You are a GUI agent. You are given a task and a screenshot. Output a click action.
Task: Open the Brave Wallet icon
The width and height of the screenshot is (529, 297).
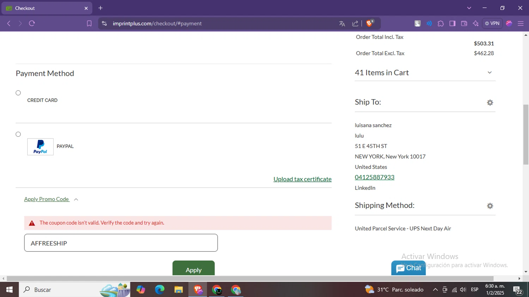pyautogui.click(x=464, y=24)
